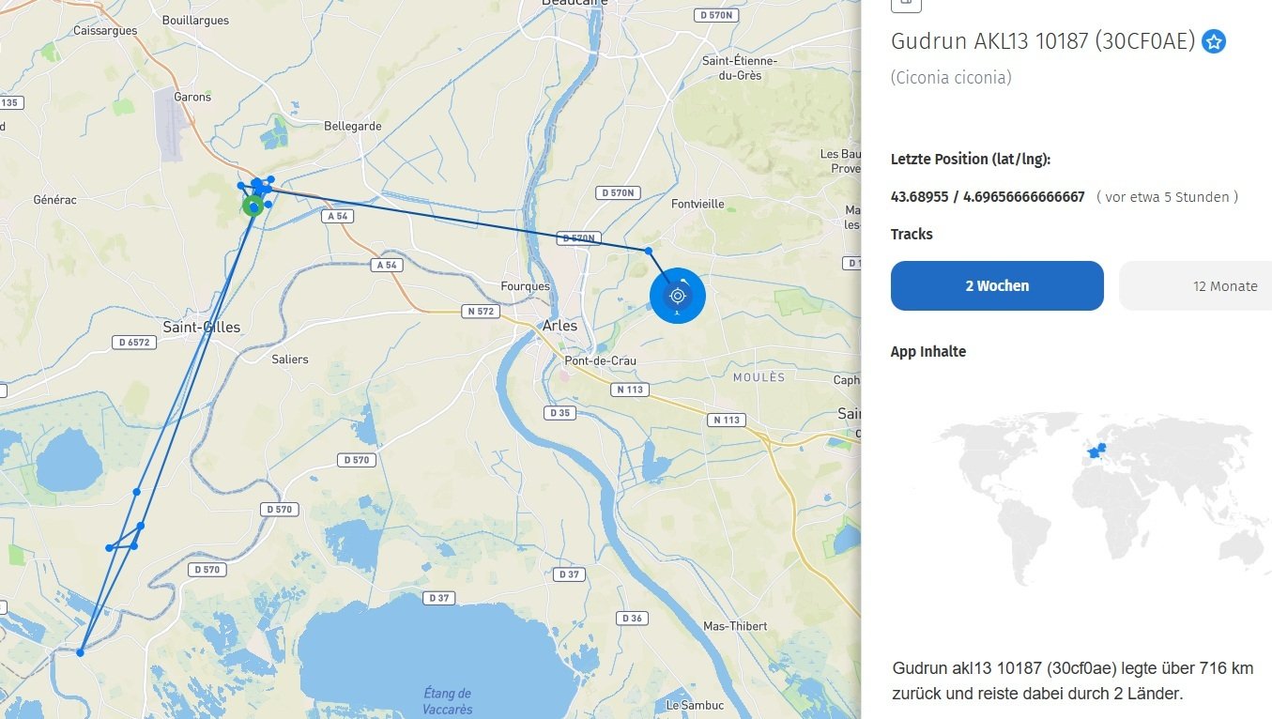
Task: Click the Saint-Gilles town label
Action: (201, 328)
